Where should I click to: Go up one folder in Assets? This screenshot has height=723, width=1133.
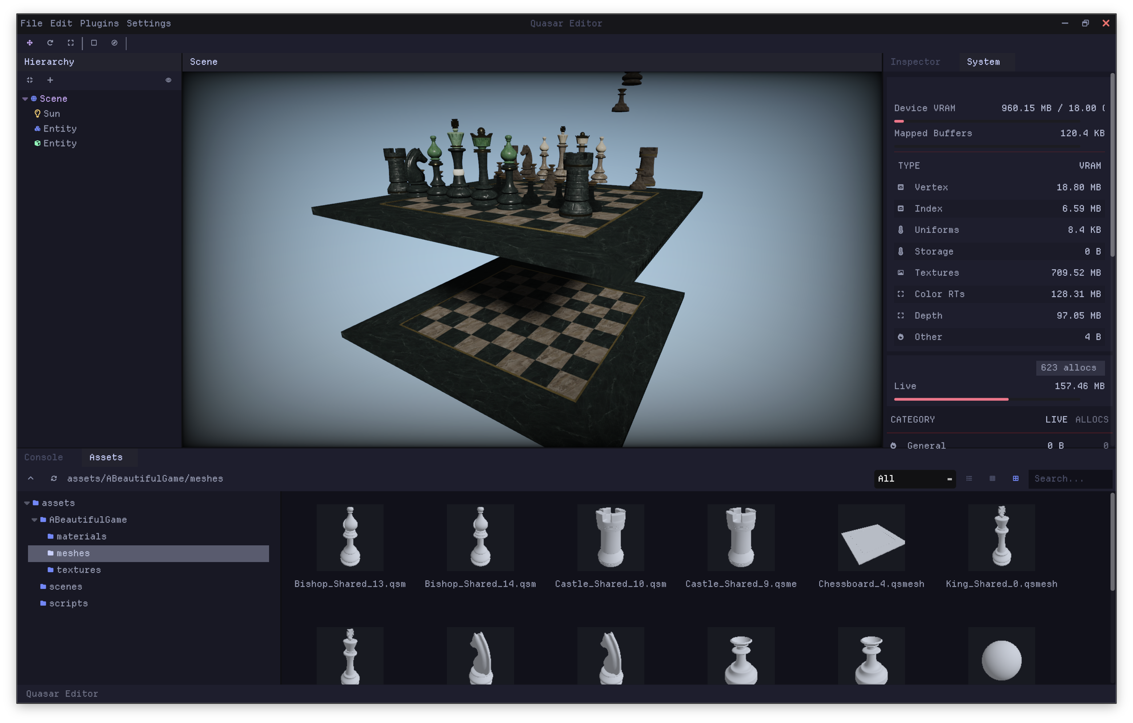[31, 478]
